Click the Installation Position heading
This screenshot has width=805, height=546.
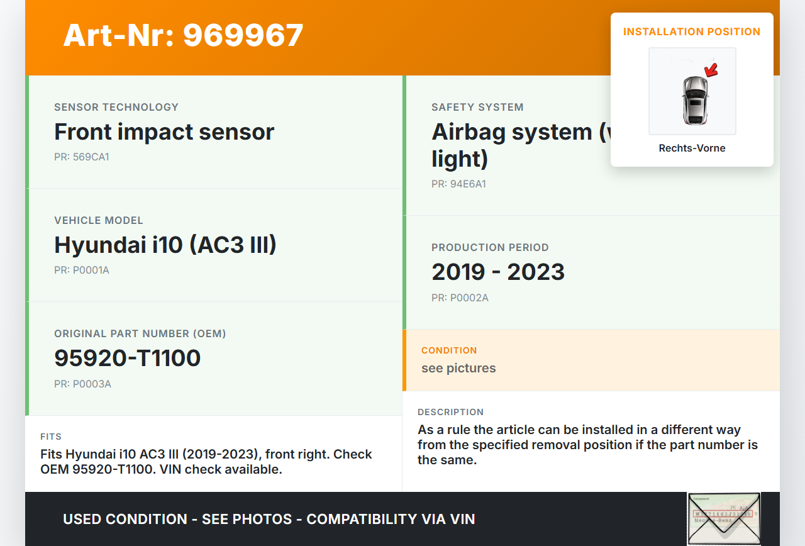tap(692, 31)
